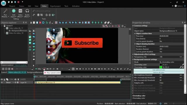
Task: Open the Options button in title area
Action: click(179, 6)
